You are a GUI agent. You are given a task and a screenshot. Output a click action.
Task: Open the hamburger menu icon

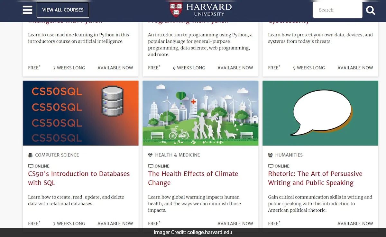coord(27,10)
